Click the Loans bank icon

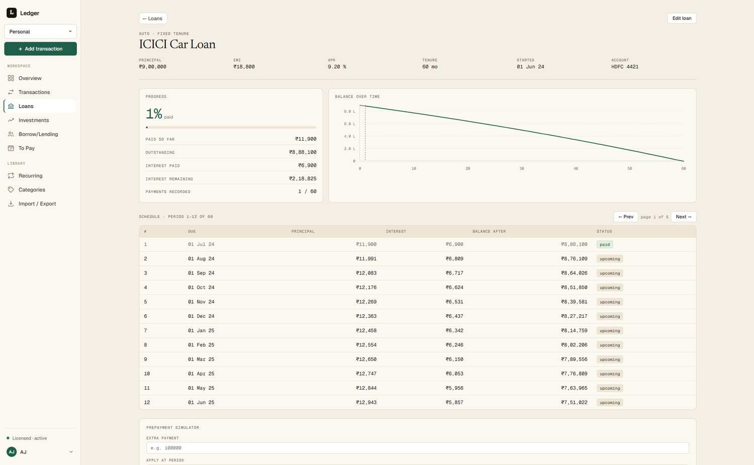[x=11, y=106]
